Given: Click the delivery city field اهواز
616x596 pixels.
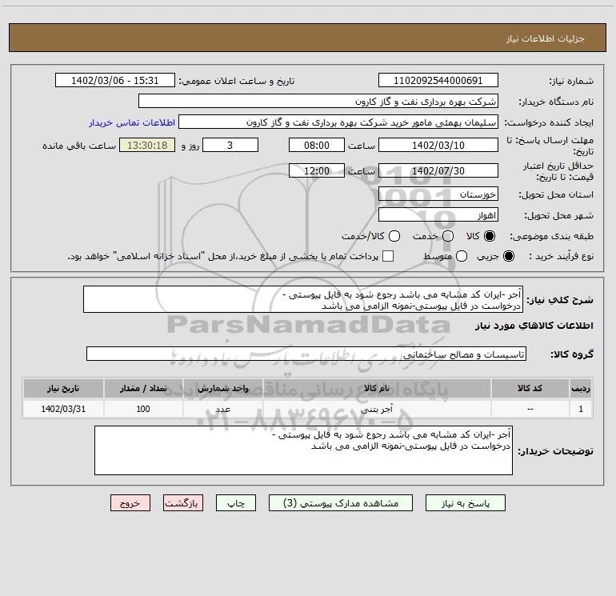Looking at the screenshot, I should click(438, 215).
